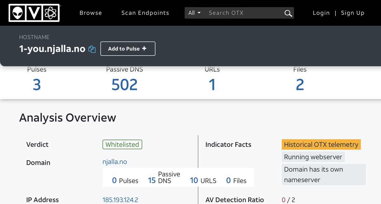Click the AlienVault OTX logo
Screen dimensions: 381x204
pyautogui.click(x=34, y=13)
